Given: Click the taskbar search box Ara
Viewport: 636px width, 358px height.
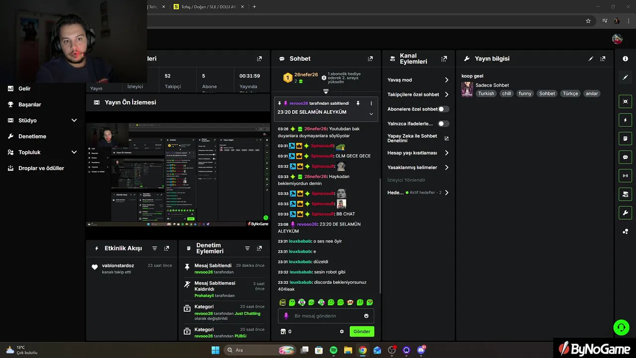Looking at the screenshot, I should [260, 350].
